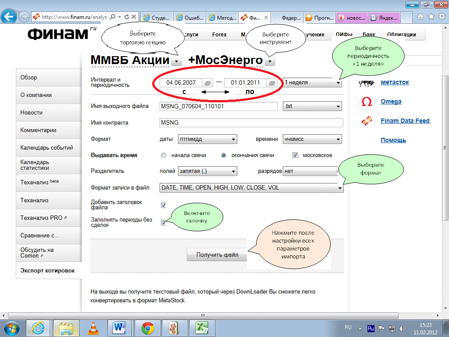Click the address bar refresh icon
449x337 pixels.
pyautogui.click(x=127, y=17)
